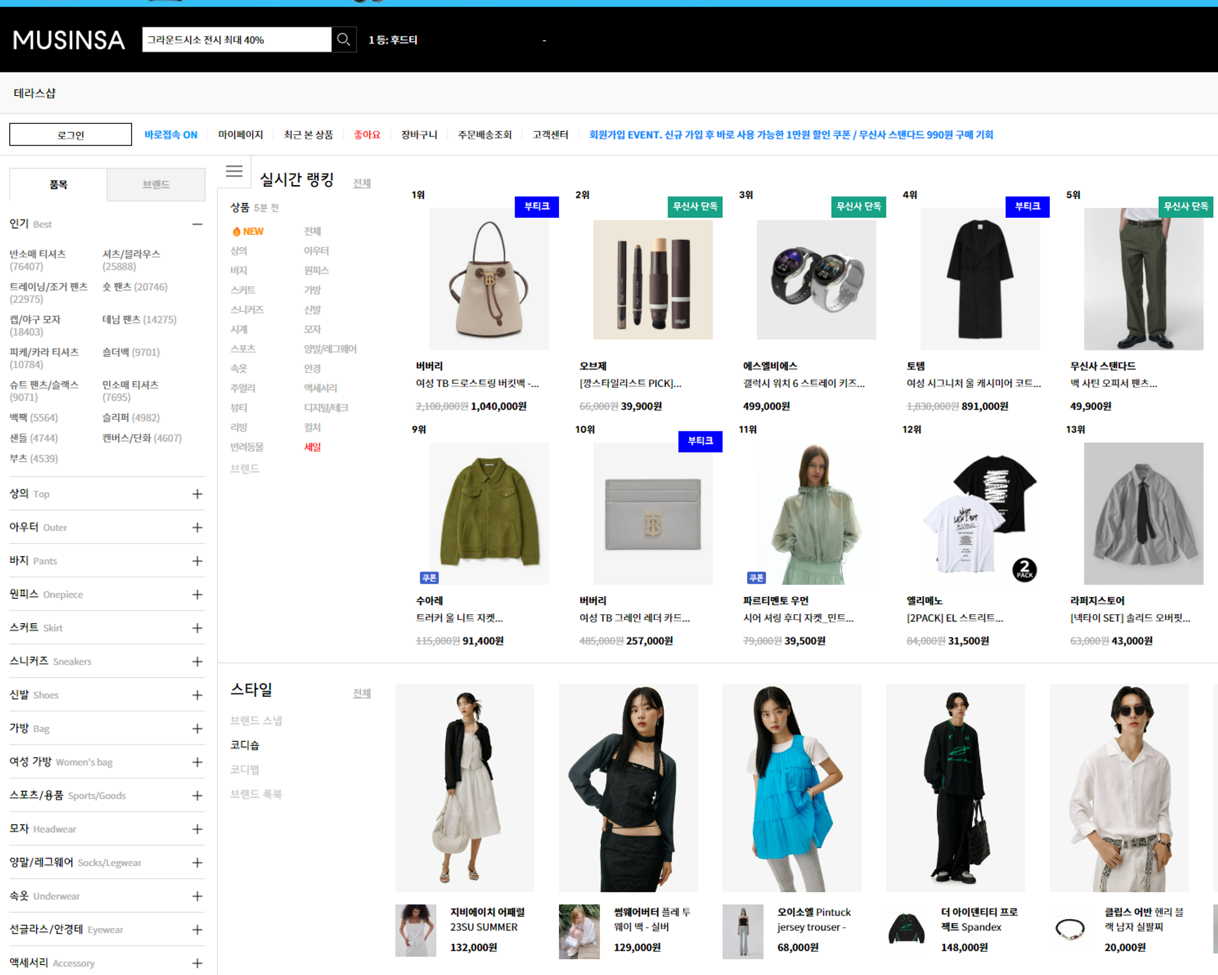Switch to the 품목 tab

click(x=58, y=184)
